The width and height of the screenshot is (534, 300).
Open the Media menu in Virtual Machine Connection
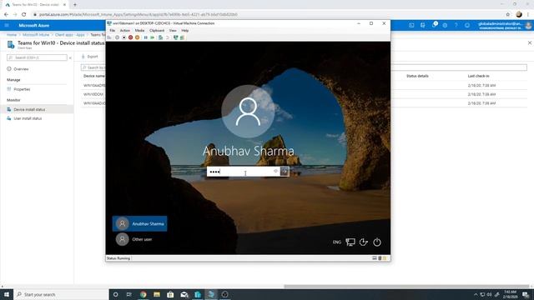[x=139, y=31]
